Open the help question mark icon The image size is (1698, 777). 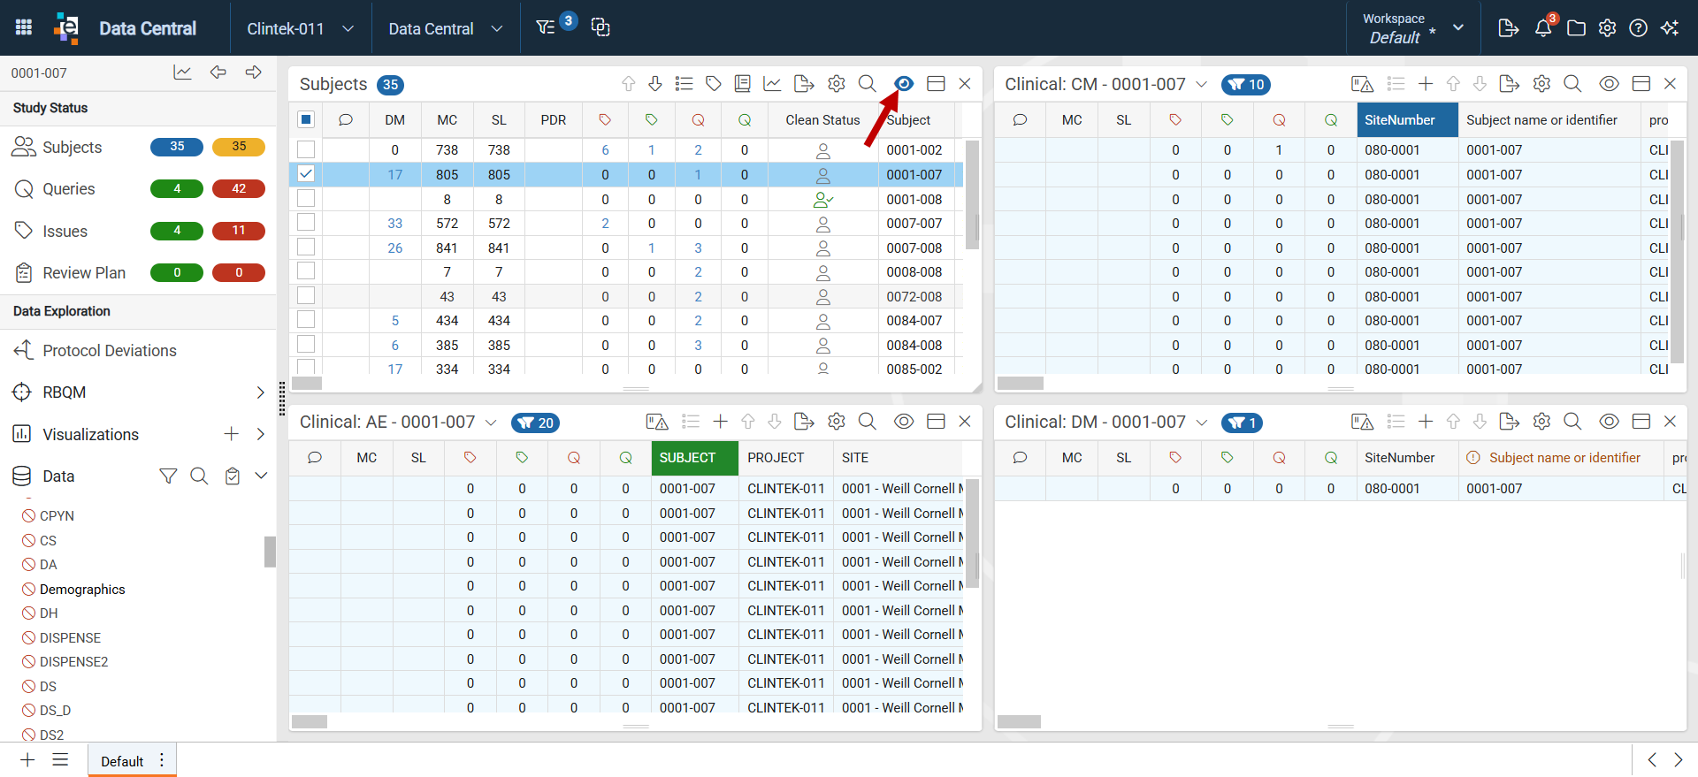[1638, 28]
